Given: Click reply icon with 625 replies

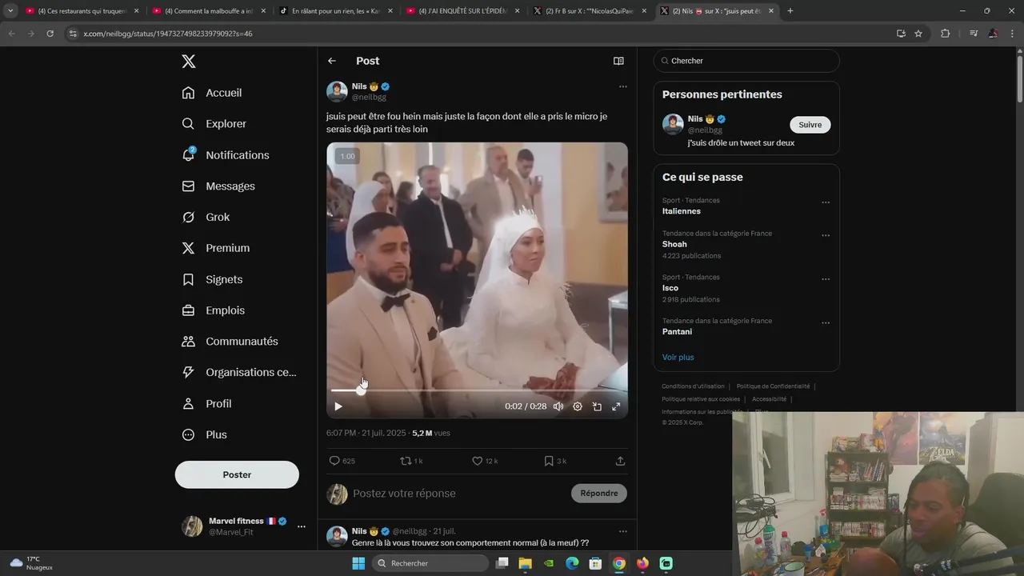Looking at the screenshot, I should point(342,461).
